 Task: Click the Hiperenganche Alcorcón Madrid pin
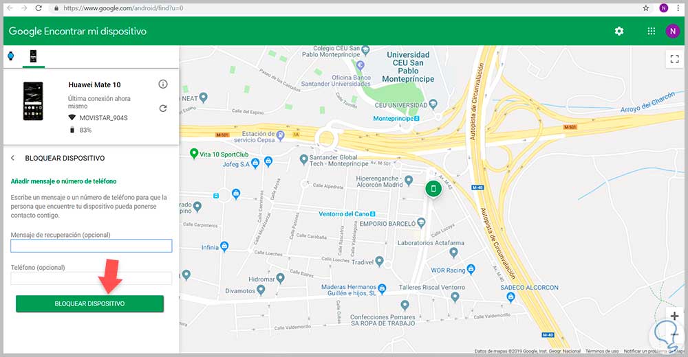409,180
